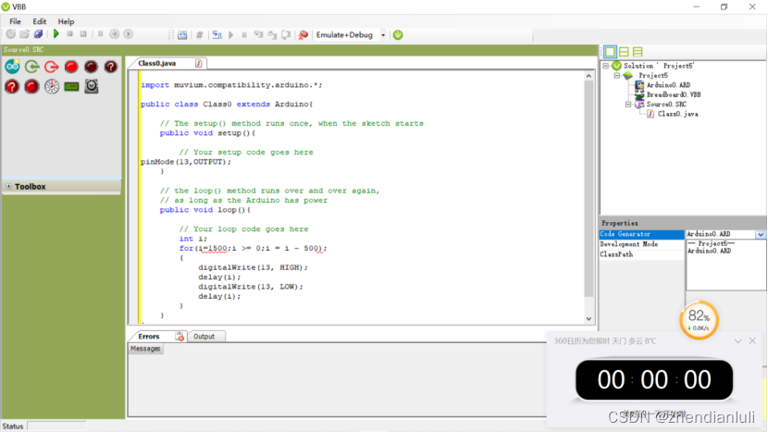Collapse the Solution 'Project5' tree node
The width and height of the screenshot is (768, 432).
point(606,66)
